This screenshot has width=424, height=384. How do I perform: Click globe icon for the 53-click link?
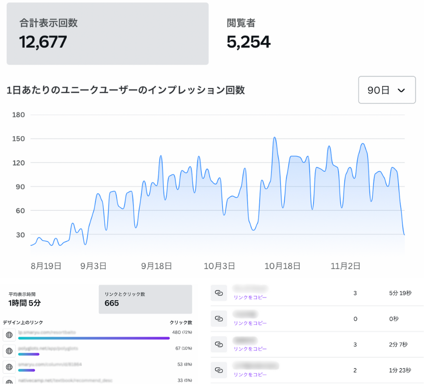pyautogui.click(x=9, y=367)
